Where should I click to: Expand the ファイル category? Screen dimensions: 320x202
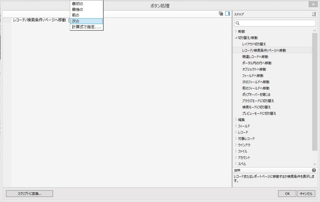[x=236, y=151]
